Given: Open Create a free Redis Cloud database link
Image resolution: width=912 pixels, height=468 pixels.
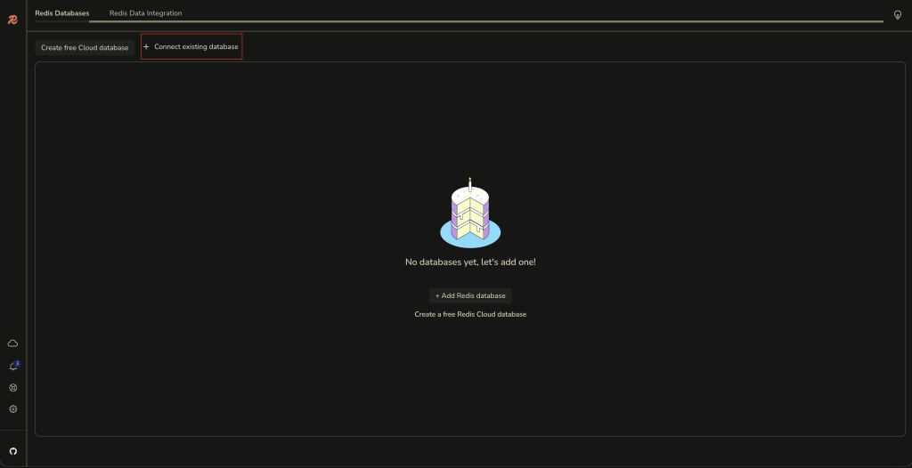Looking at the screenshot, I should (x=470, y=314).
